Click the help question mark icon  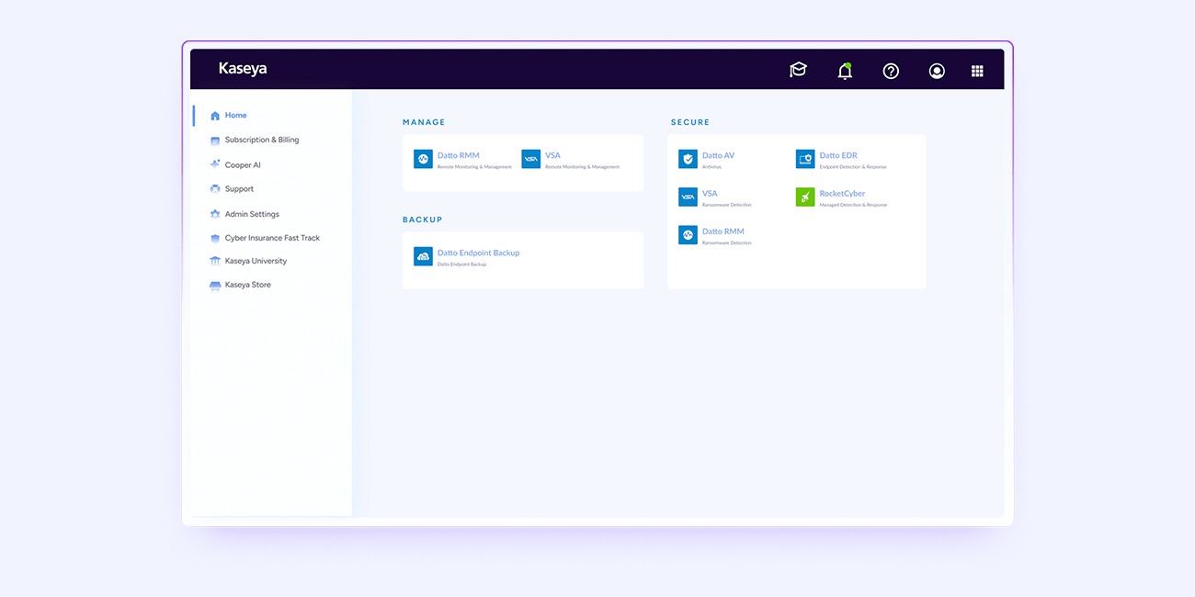[891, 71]
